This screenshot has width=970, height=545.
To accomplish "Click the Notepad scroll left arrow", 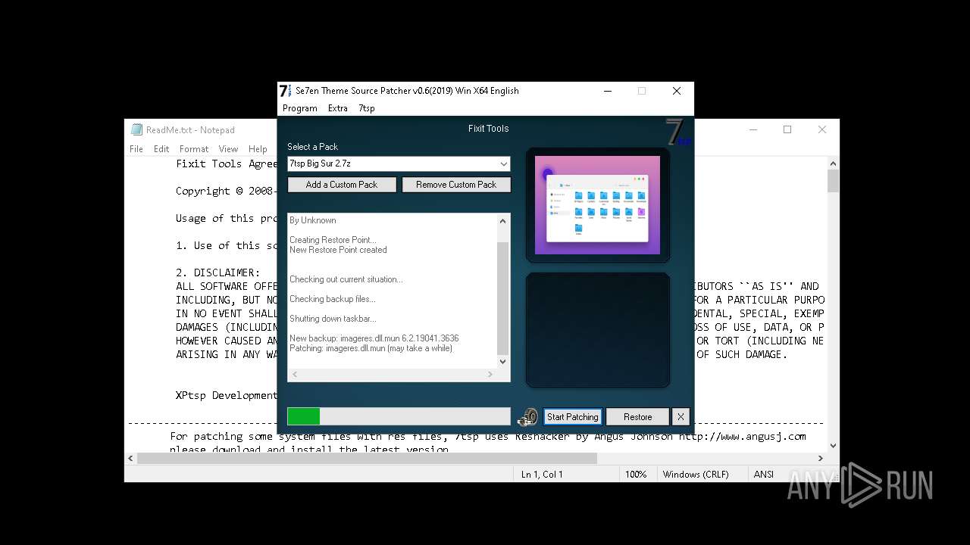I will point(131,459).
